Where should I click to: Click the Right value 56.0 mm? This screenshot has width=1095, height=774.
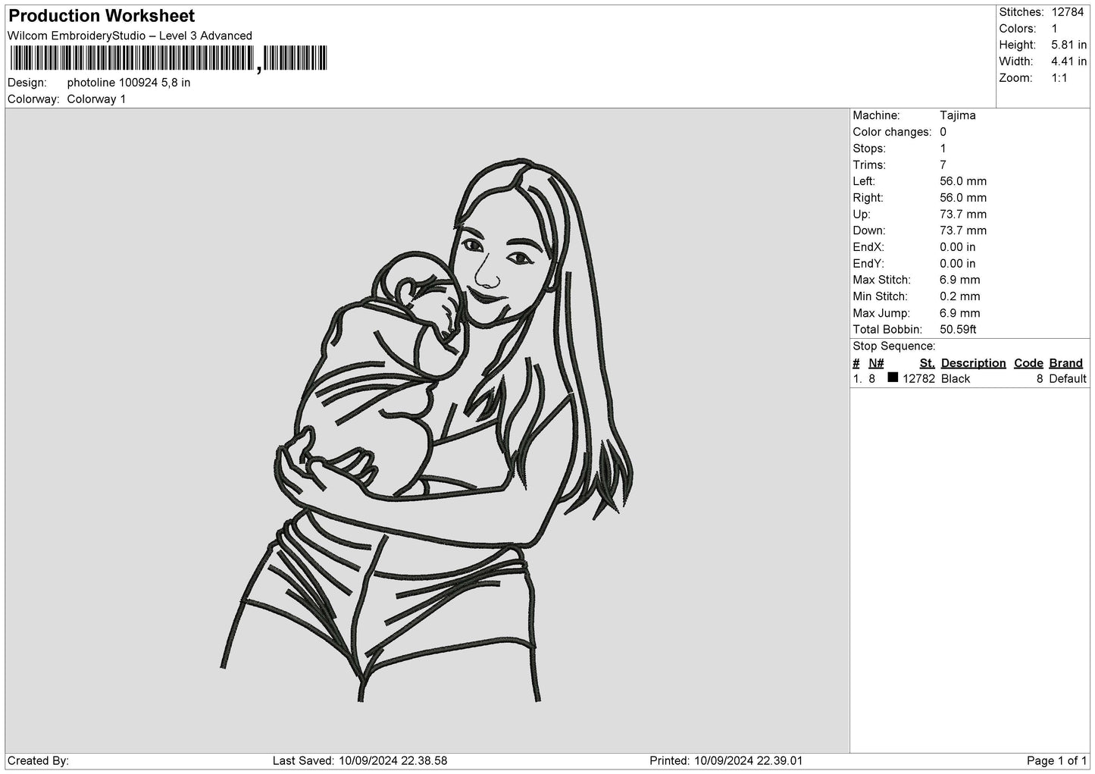pyautogui.click(x=963, y=198)
